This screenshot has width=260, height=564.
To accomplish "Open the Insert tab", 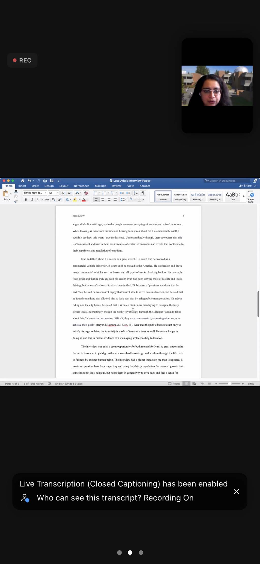I will 22,186.
